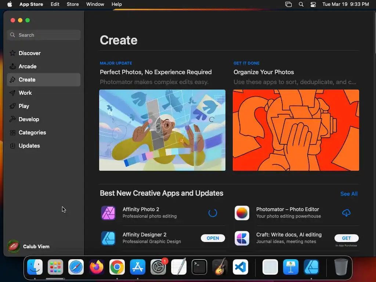This screenshot has width=376, height=282.
Task: Redownload Photomator via the cloud icon
Action: pyautogui.click(x=346, y=213)
